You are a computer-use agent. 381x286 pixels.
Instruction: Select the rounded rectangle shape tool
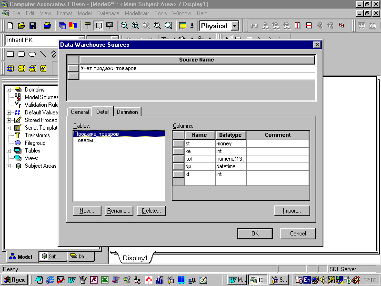click(x=21, y=54)
